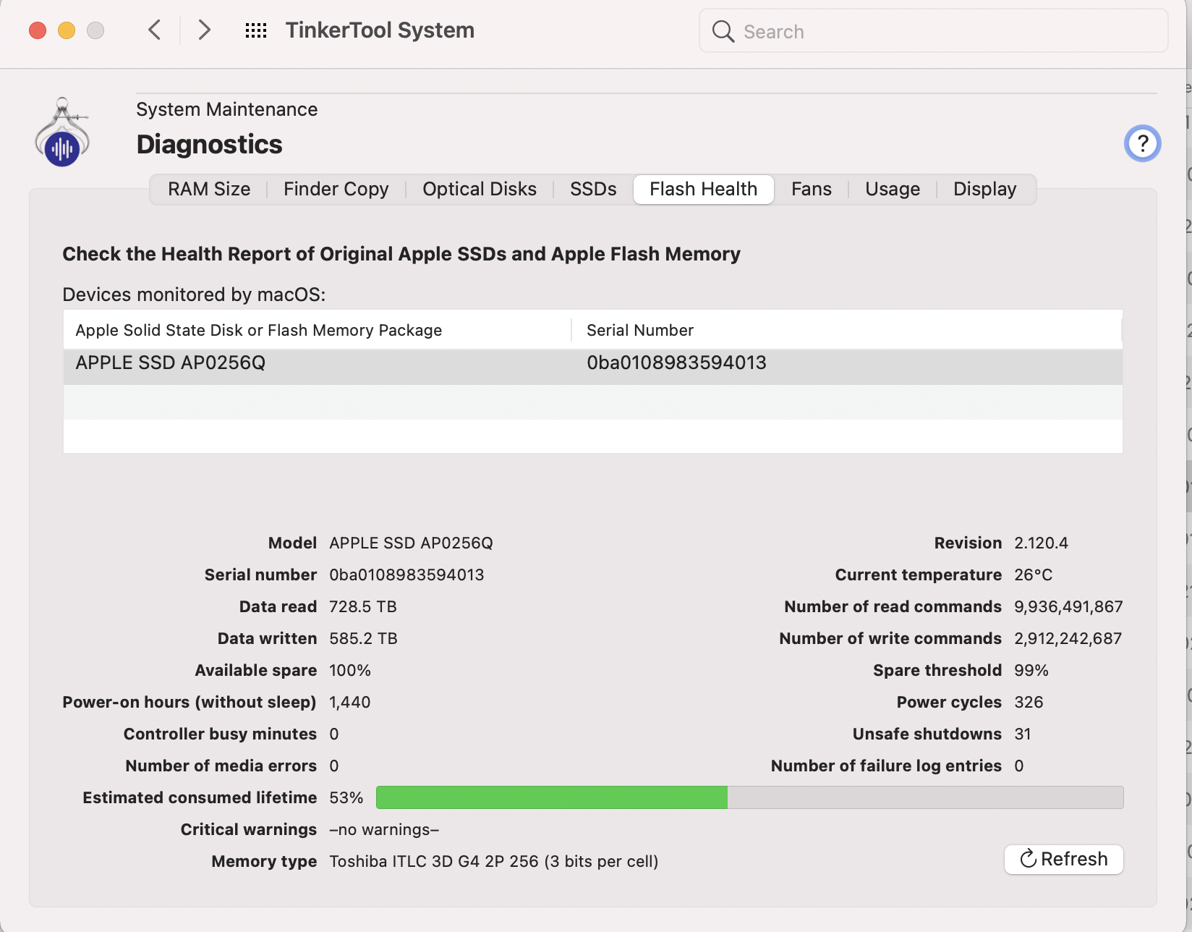Viewport: 1192px width, 932px height.
Task: Close the TinkerTool System window
Action: [x=38, y=30]
